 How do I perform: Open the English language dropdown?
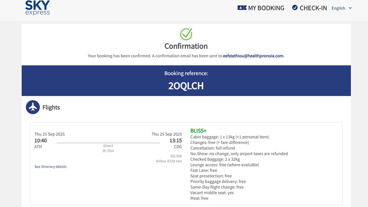(x=338, y=8)
